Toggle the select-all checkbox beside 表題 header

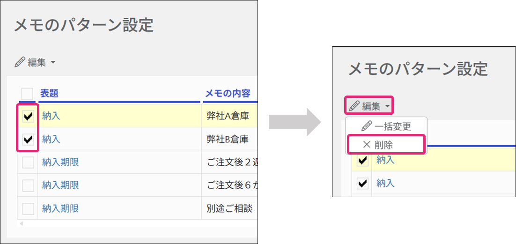[27, 94]
